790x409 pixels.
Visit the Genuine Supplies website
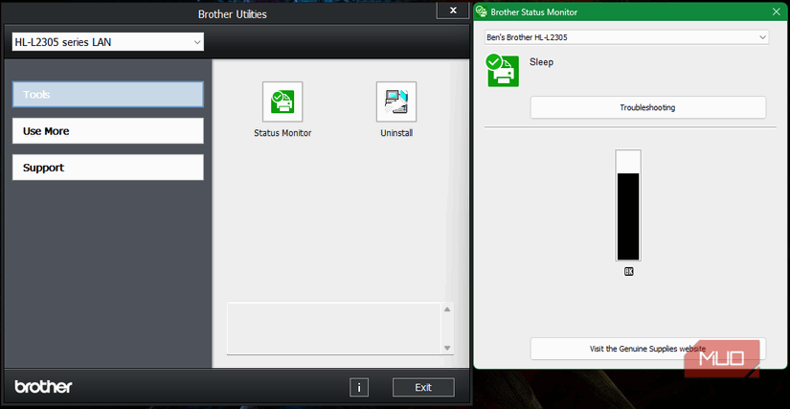(647, 349)
